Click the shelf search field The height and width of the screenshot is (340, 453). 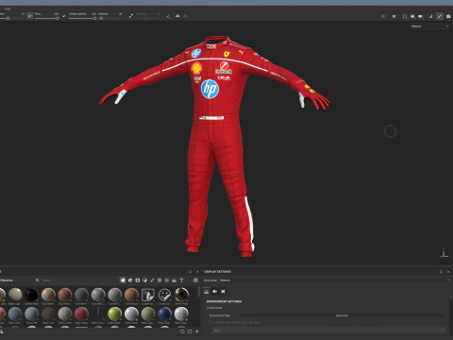tap(78, 280)
